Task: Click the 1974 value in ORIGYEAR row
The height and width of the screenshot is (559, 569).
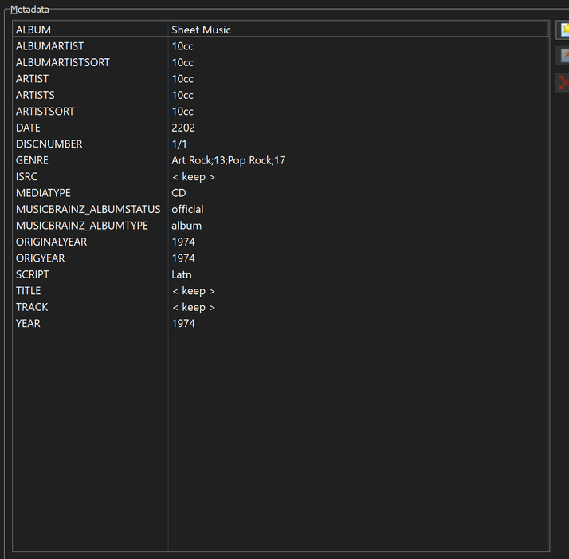Action: [183, 258]
